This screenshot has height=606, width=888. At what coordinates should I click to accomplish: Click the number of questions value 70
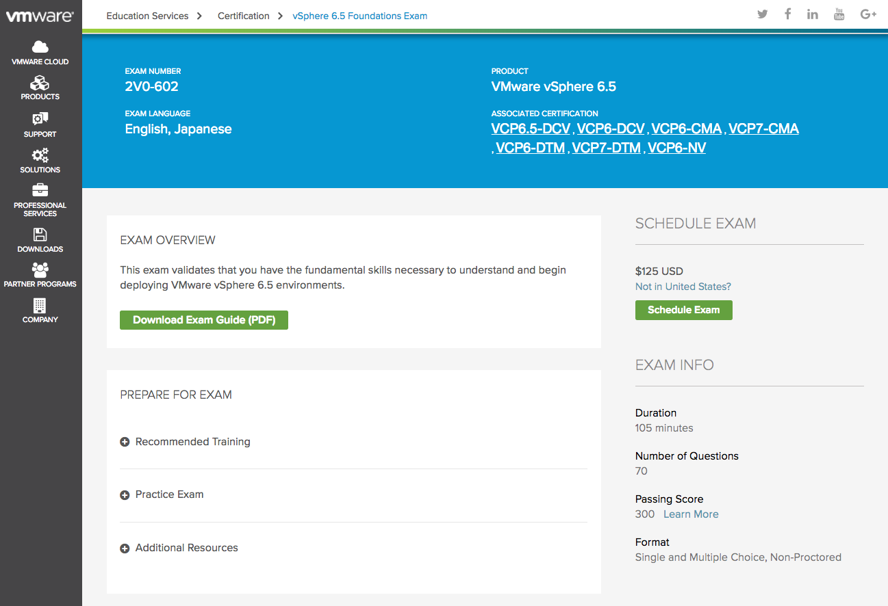(642, 471)
